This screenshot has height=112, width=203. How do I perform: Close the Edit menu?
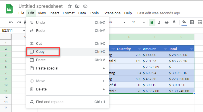click(31, 13)
